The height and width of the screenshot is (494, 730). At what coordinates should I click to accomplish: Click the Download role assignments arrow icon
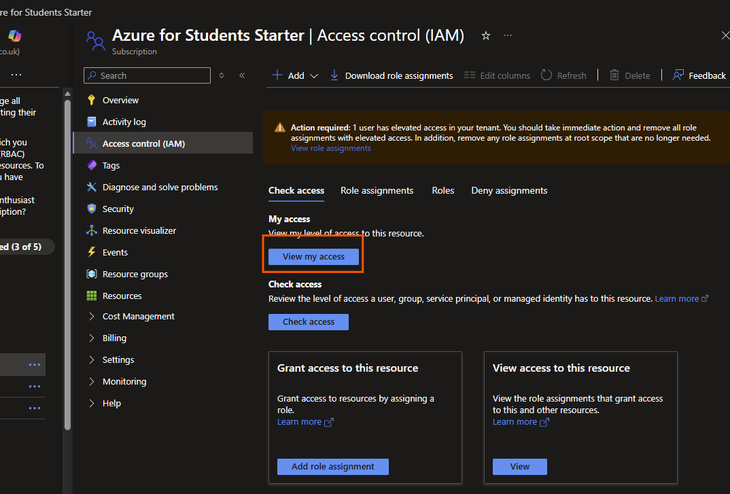coord(334,75)
